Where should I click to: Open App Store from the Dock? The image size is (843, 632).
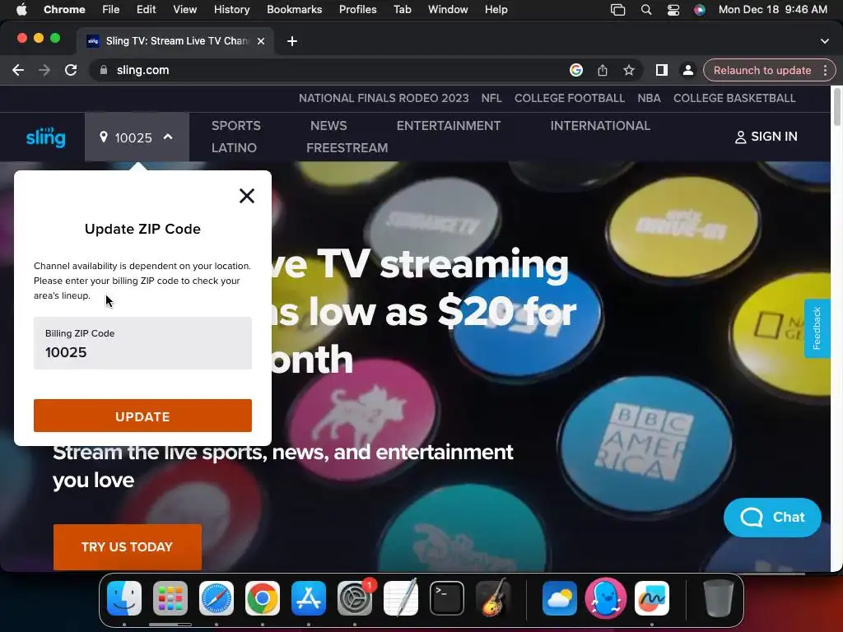click(x=309, y=598)
